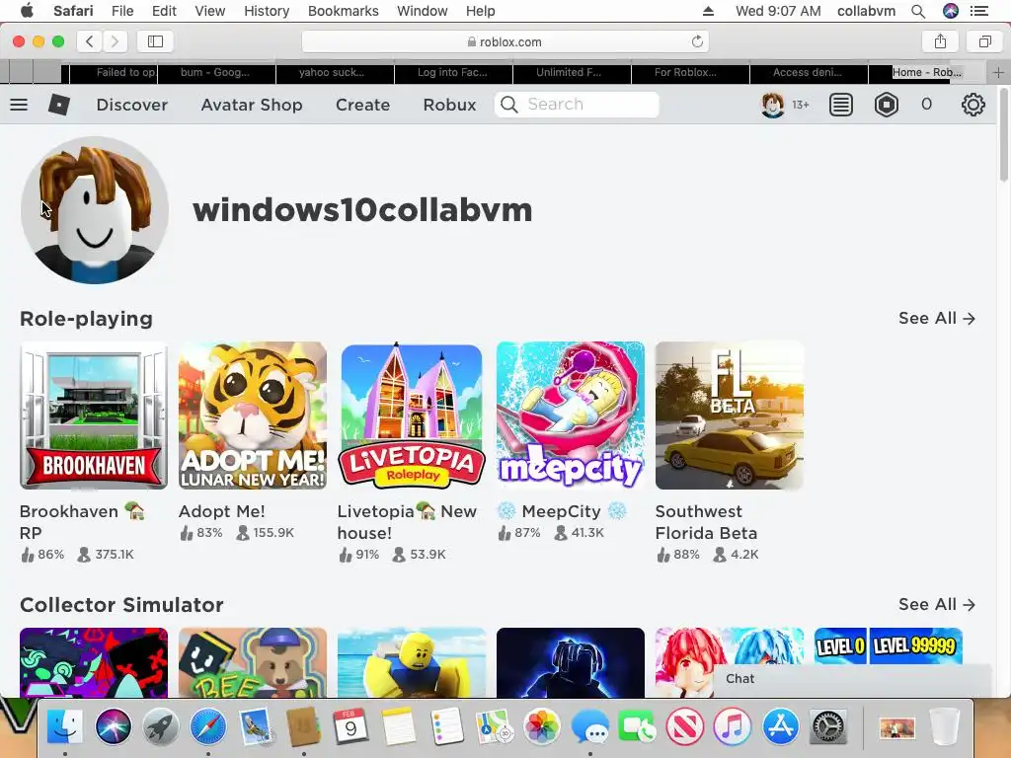Open the Robux link in navbar

[449, 105]
